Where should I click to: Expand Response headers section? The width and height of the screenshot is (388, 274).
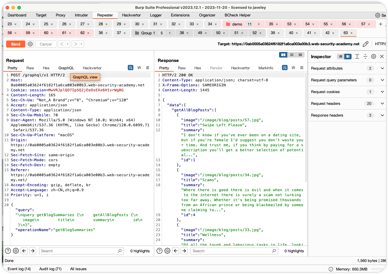(382, 115)
